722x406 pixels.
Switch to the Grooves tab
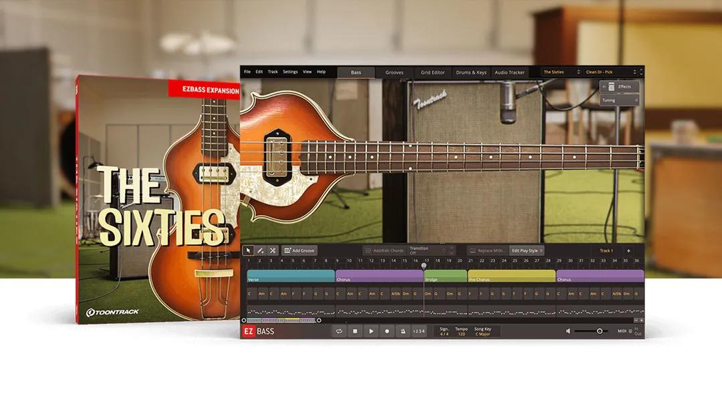tap(394, 72)
